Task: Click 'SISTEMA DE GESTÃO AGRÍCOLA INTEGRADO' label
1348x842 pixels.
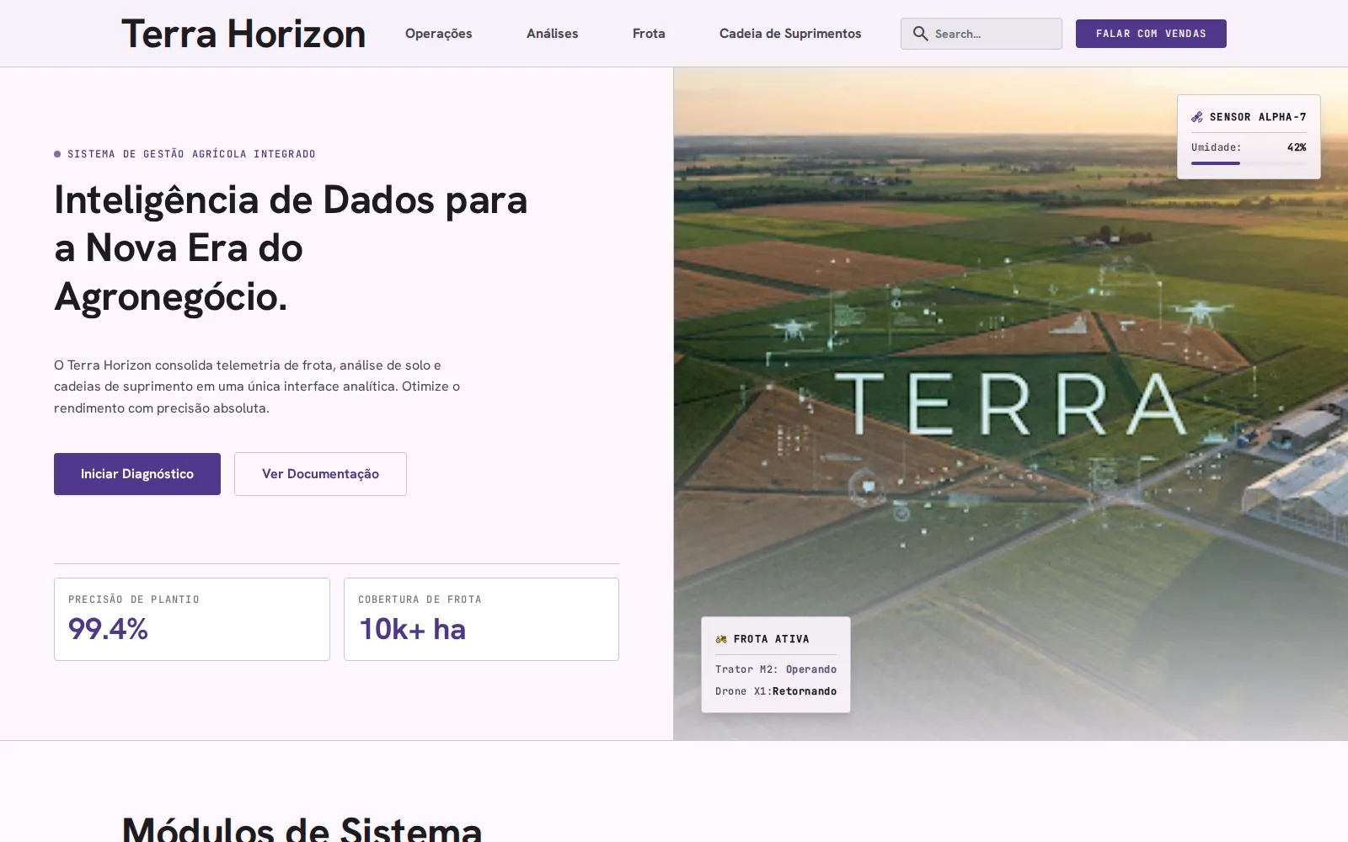Action: coord(191,154)
